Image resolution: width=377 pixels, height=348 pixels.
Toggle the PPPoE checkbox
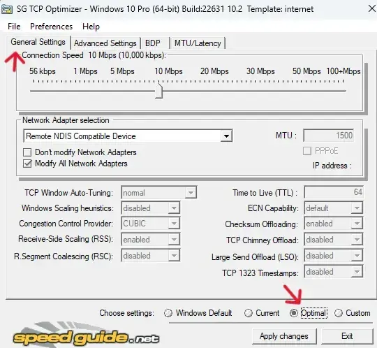307,151
